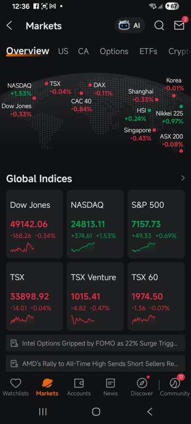Switch to the Options tab

point(114,51)
